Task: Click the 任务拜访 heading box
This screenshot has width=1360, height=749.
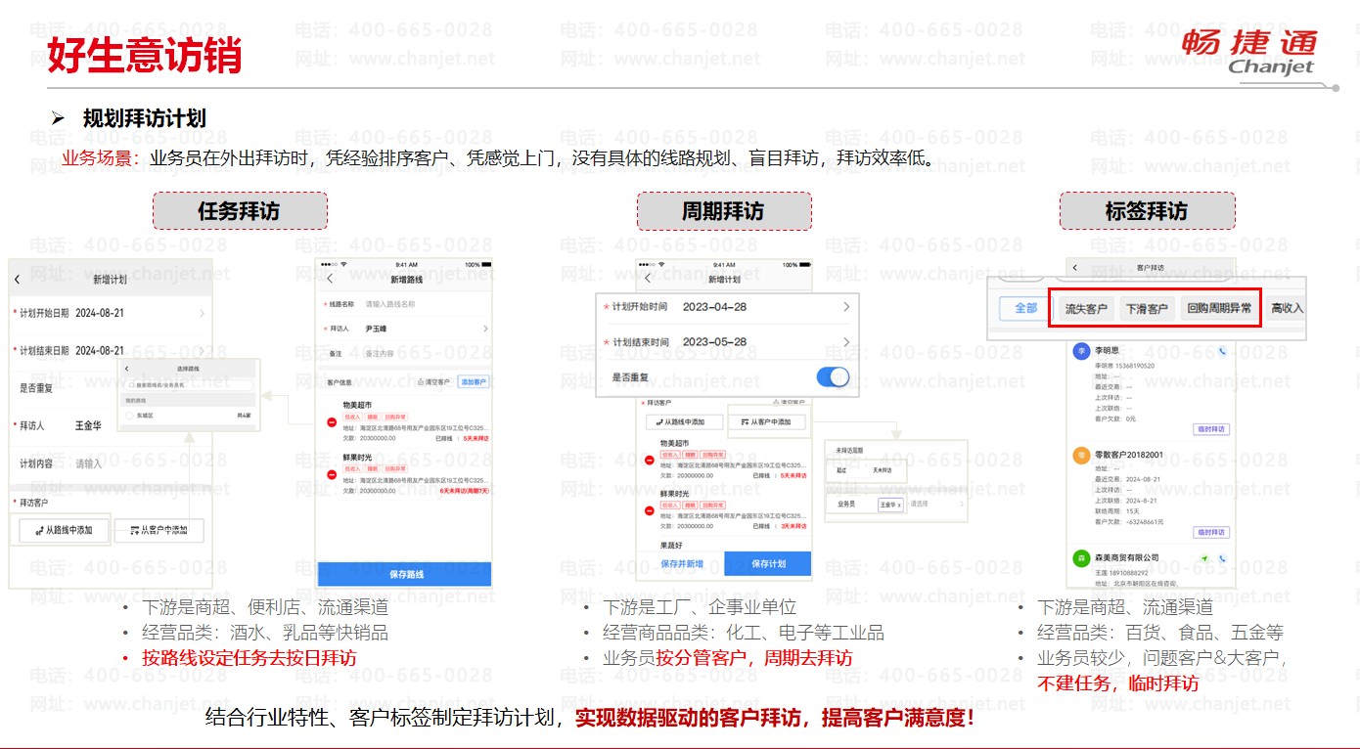Action: pos(240,211)
